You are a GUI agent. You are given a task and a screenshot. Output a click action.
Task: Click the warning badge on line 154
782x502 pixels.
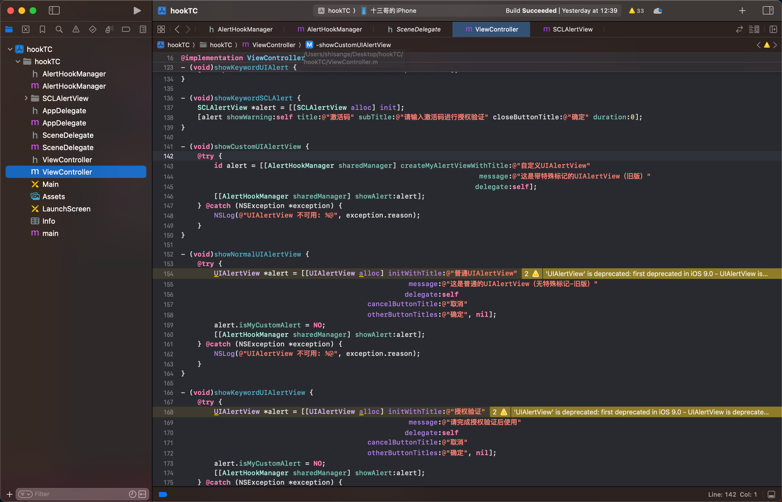point(532,274)
